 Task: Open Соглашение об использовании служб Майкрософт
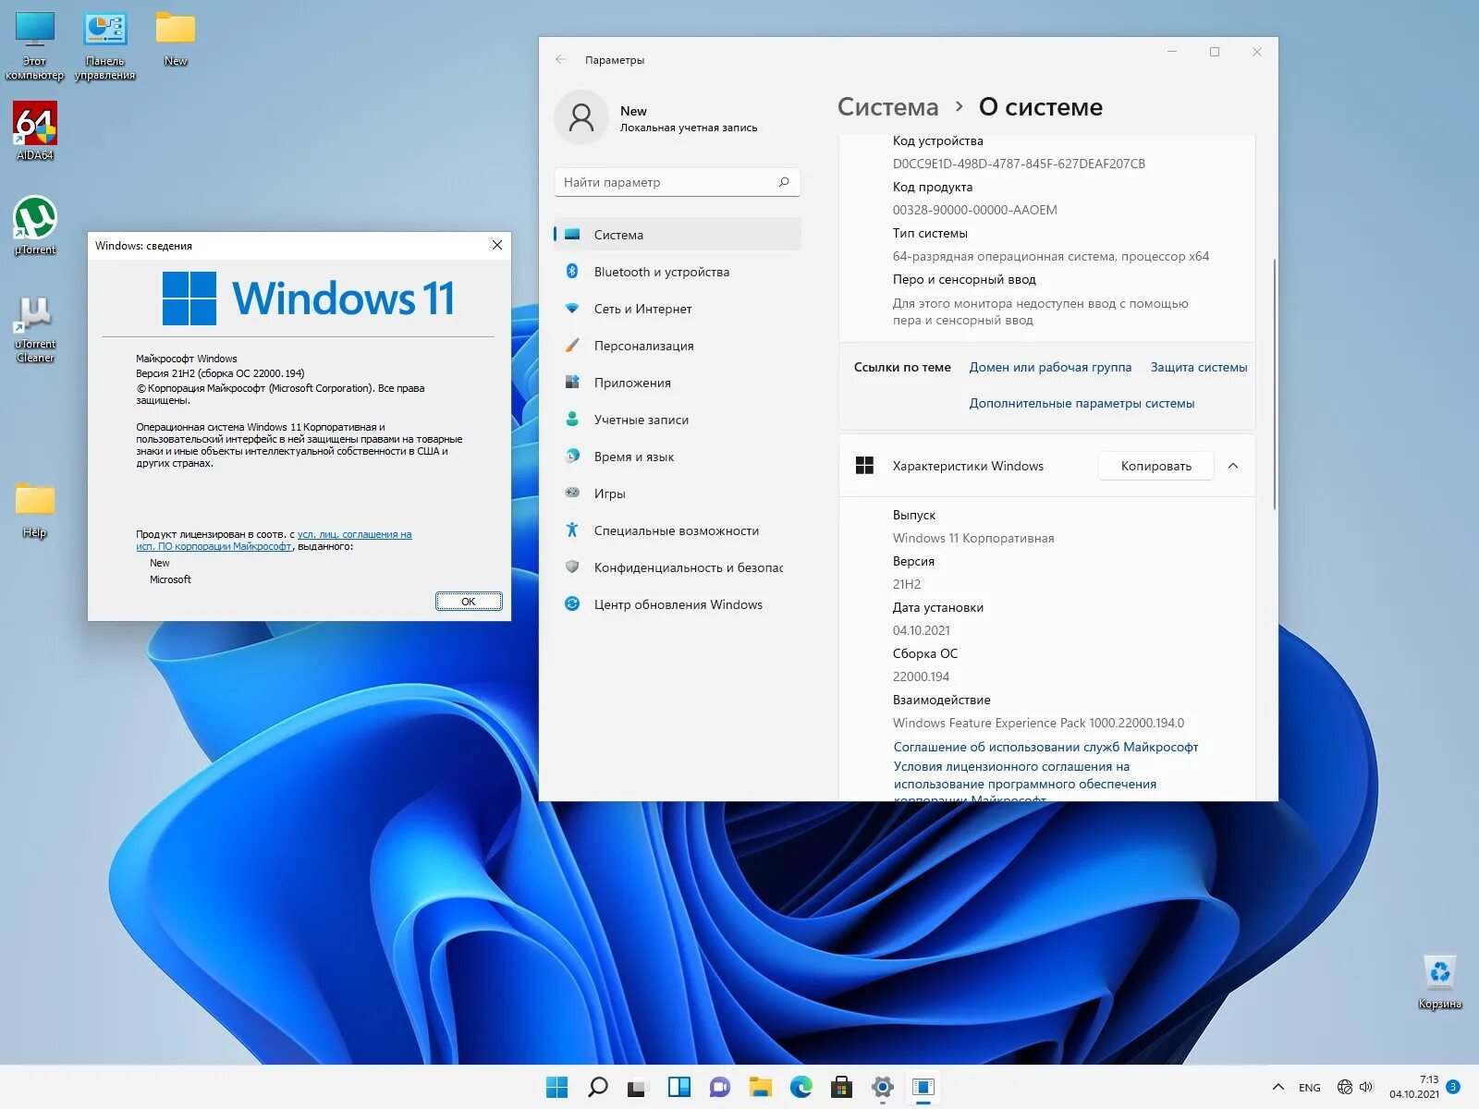pos(1045,747)
